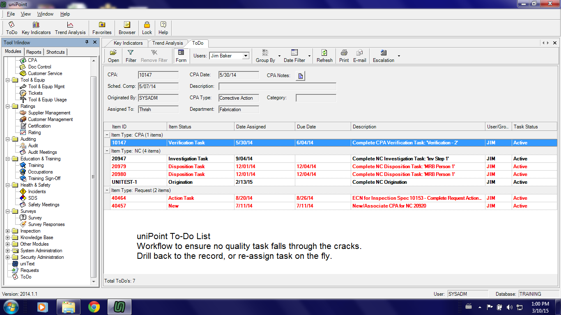The width and height of the screenshot is (561, 315).
Task: Select the Incidents module
Action: (x=37, y=192)
